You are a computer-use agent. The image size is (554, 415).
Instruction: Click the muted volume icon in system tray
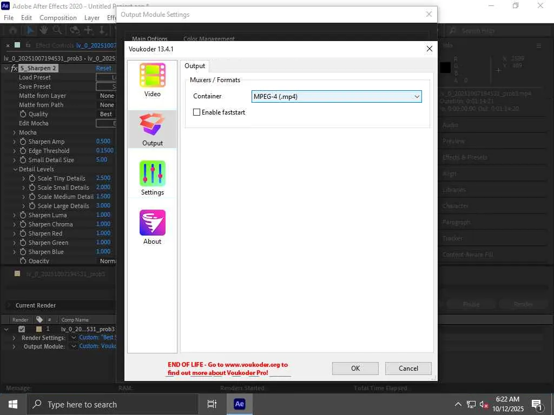[483, 404]
